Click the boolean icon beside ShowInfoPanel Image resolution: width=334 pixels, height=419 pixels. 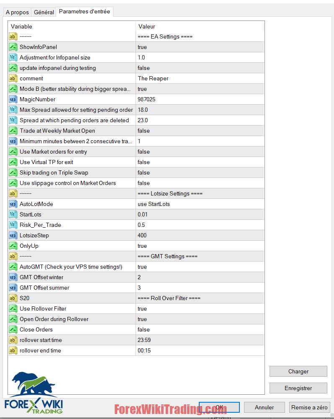coord(13,47)
